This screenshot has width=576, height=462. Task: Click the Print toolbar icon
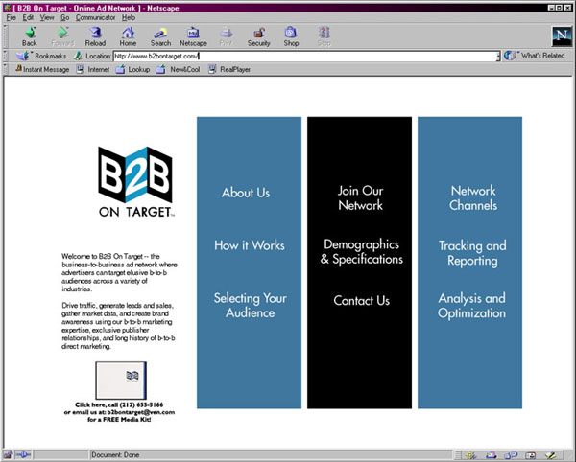226,36
